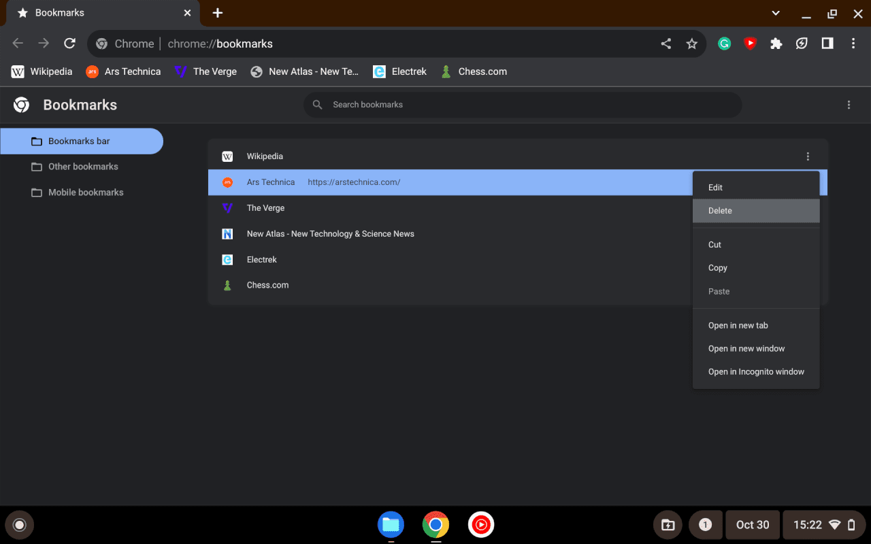Viewport: 871px width, 544px height.
Task: Open the holding space tote icon
Action: click(x=668, y=525)
